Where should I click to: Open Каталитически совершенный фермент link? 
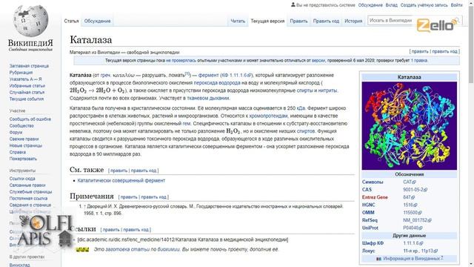(121, 180)
